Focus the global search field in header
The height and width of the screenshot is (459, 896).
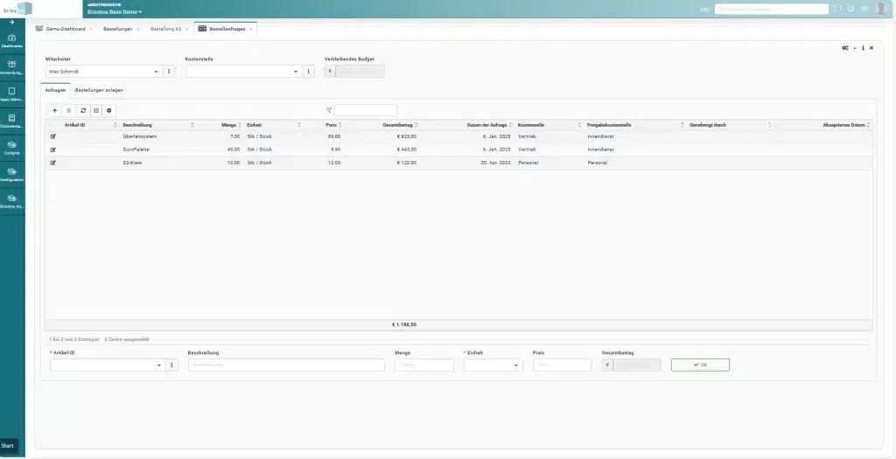pos(772,9)
